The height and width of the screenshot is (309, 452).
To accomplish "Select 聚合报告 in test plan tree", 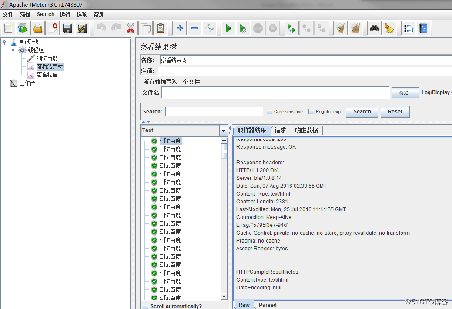I will coord(47,75).
